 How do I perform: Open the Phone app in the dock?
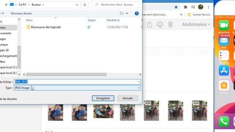(x=224, y=121)
